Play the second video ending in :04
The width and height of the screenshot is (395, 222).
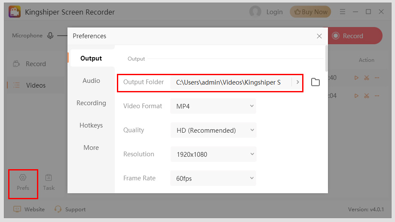[x=356, y=96]
